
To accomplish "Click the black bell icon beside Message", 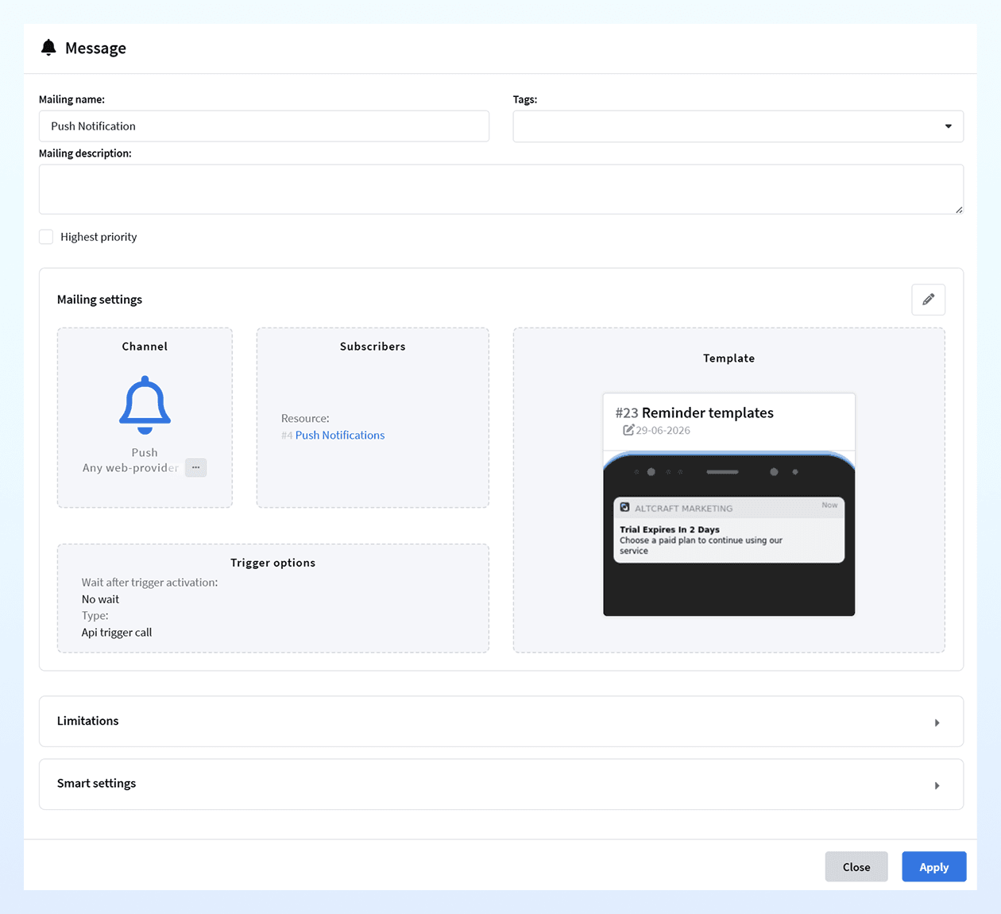I will point(48,48).
